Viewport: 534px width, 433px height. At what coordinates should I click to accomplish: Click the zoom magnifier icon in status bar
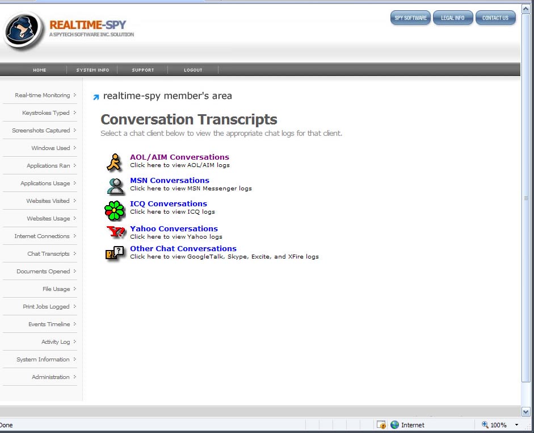[x=485, y=424]
